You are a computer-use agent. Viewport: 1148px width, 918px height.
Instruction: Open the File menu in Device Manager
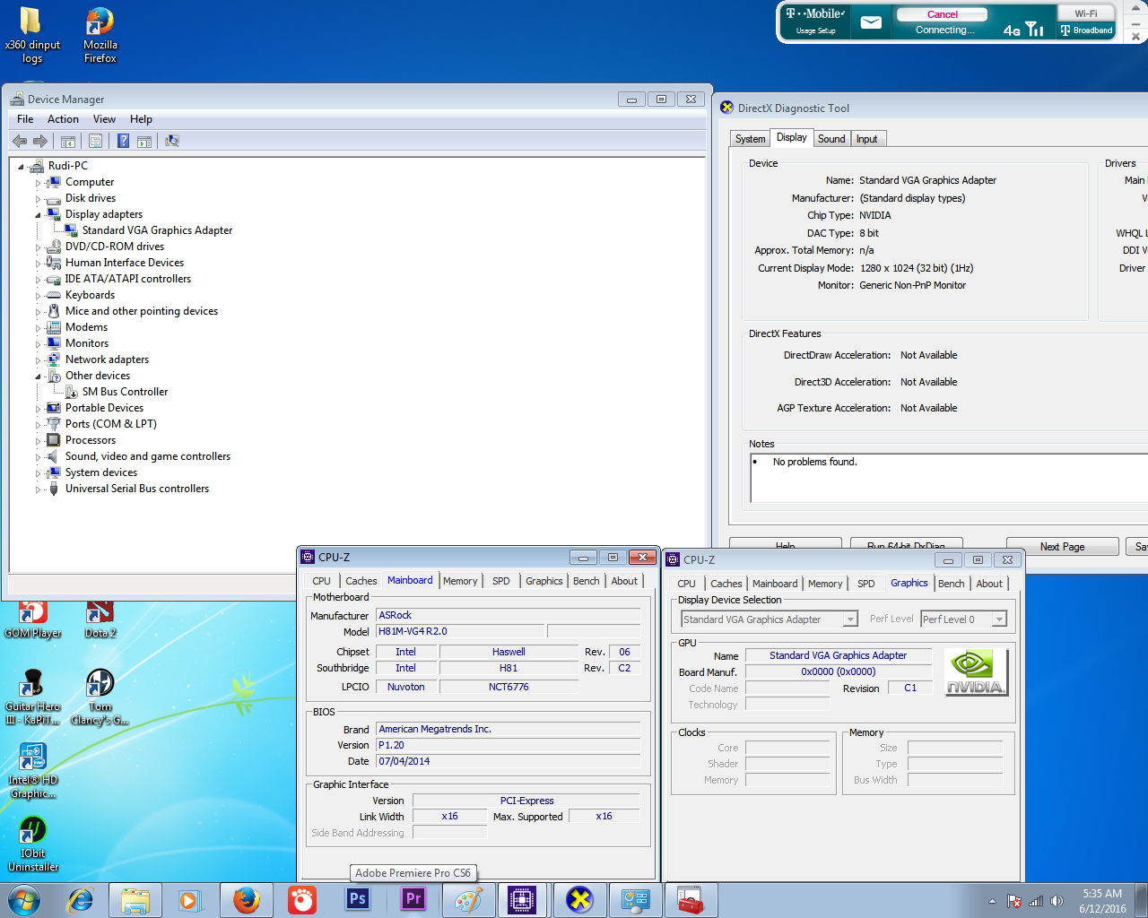click(x=25, y=119)
